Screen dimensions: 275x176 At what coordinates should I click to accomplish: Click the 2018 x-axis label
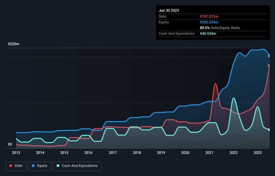(x=137, y=153)
